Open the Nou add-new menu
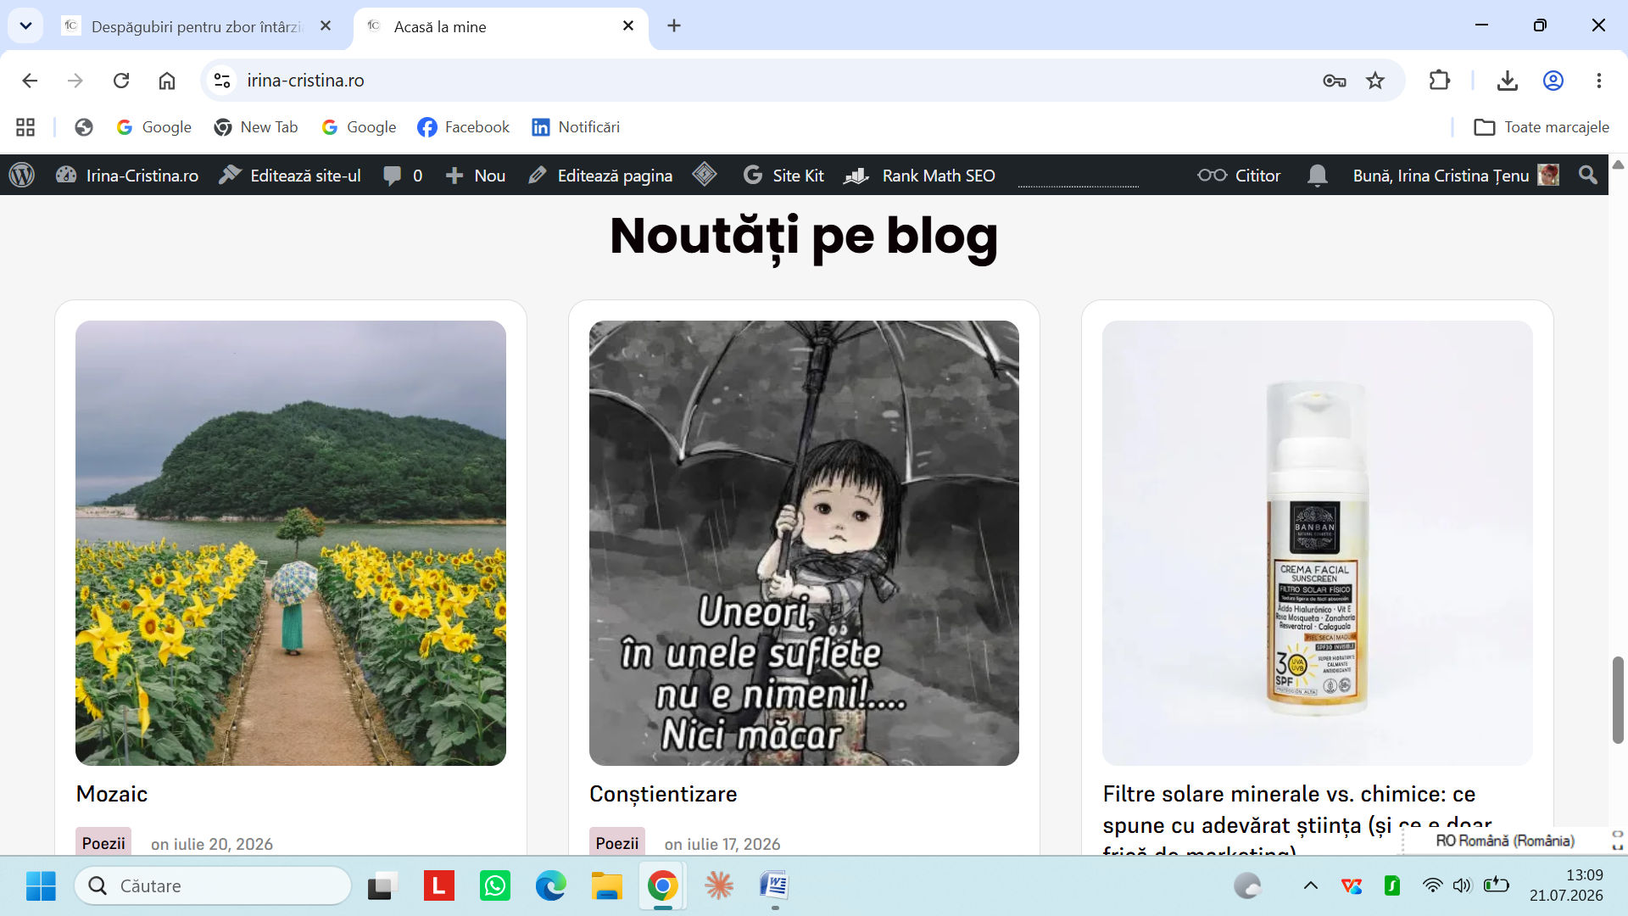This screenshot has width=1628, height=916. click(x=476, y=176)
